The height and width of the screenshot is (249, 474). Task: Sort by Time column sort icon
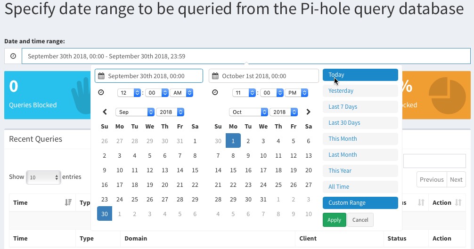coord(68,202)
